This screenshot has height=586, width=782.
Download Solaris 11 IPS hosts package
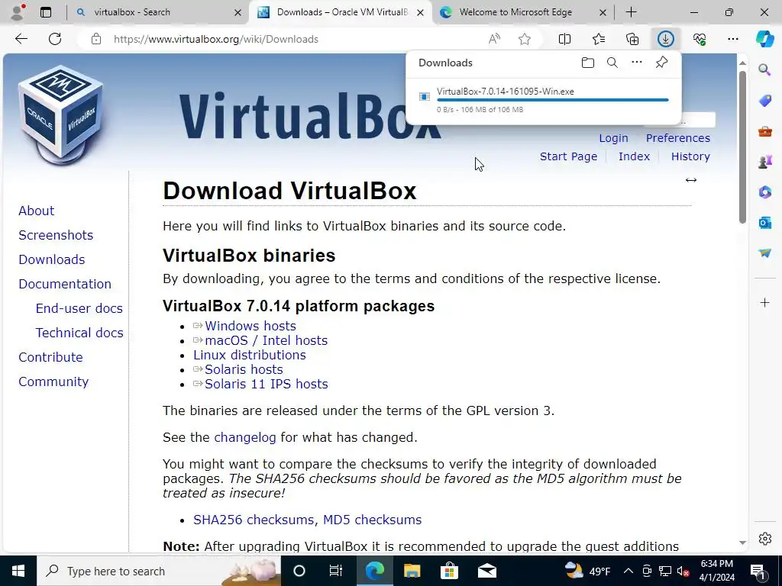(x=267, y=385)
